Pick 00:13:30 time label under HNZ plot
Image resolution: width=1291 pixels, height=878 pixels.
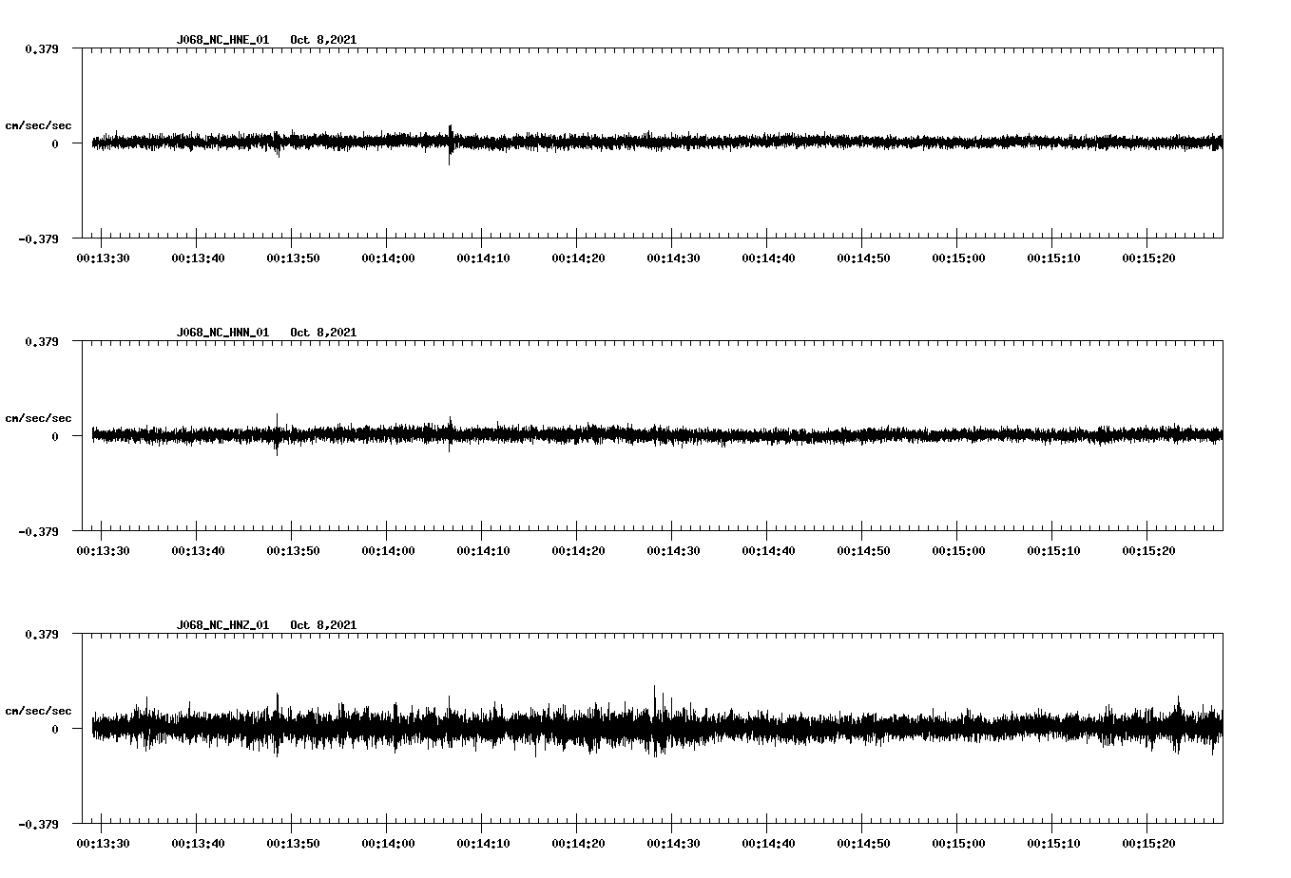[103, 844]
